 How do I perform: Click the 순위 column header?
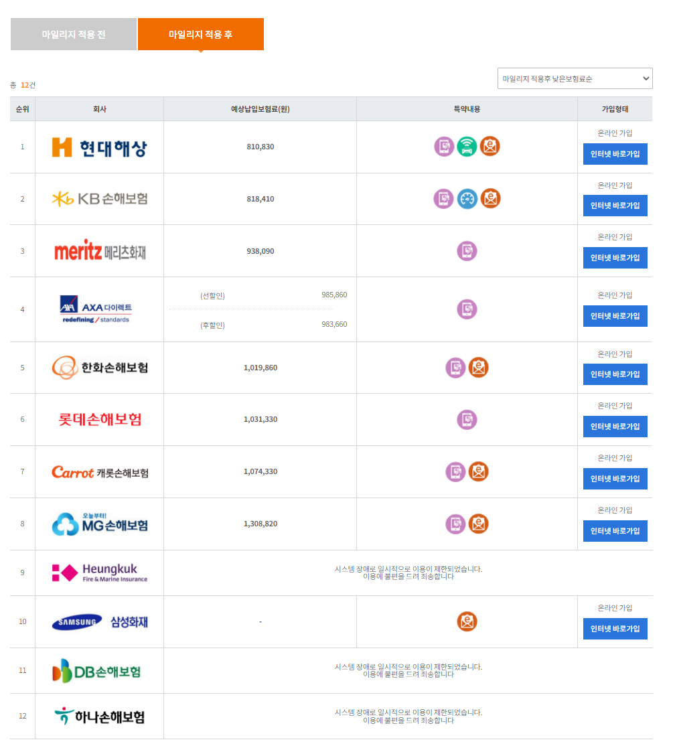[x=23, y=109]
